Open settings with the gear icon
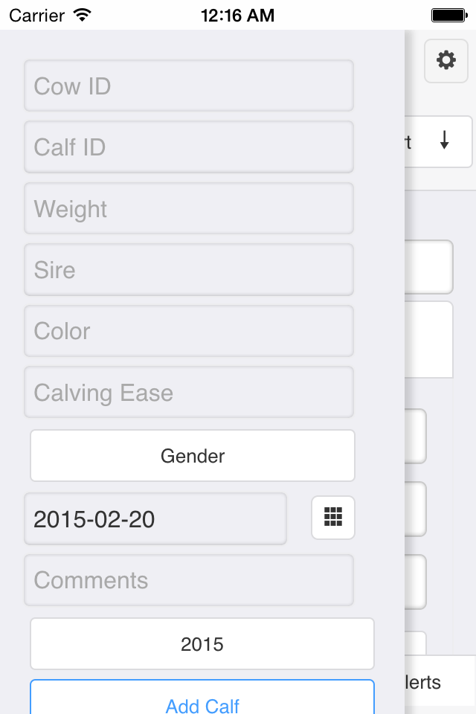476x714 pixels. [446, 61]
